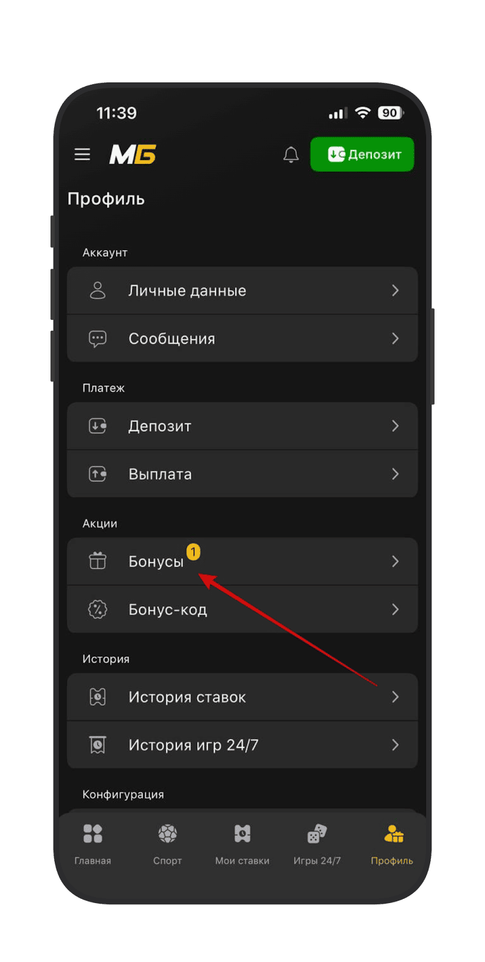Tap the MG logo
This screenshot has height=962, width=485.
pyautogui.click(x=133, y=155)
